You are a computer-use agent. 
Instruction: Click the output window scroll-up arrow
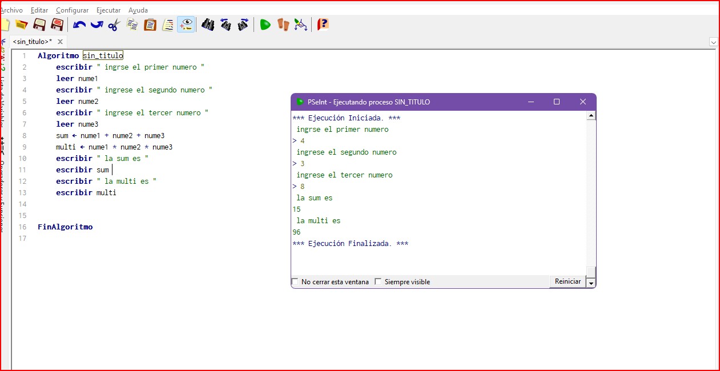tap(591, 116)
